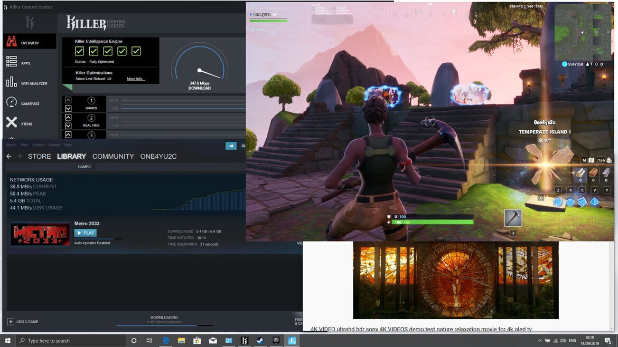Open Steam from the taskbar
The image size is (618, 347).
[x=260, y=341]
